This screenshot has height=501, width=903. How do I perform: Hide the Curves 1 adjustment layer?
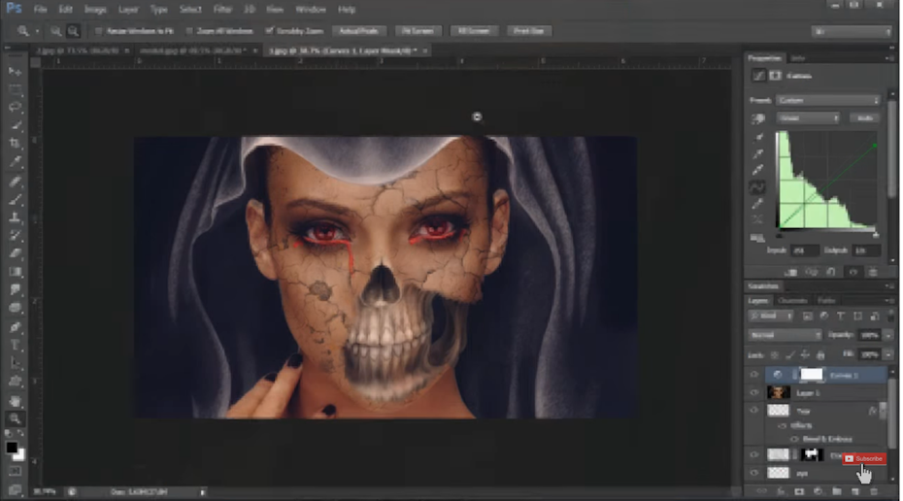coord(753,375)
